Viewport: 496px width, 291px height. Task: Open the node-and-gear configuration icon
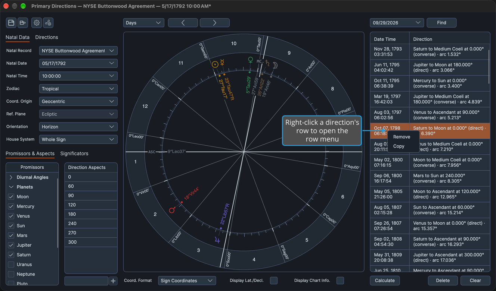point(48,23)
